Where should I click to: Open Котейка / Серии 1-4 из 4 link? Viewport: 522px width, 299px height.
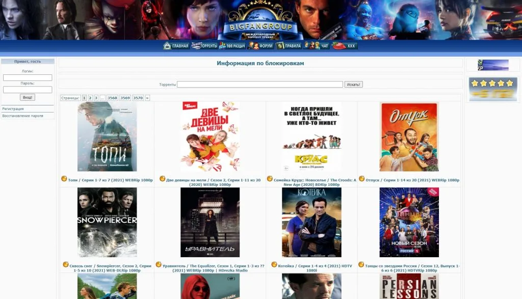pos(315,268)
